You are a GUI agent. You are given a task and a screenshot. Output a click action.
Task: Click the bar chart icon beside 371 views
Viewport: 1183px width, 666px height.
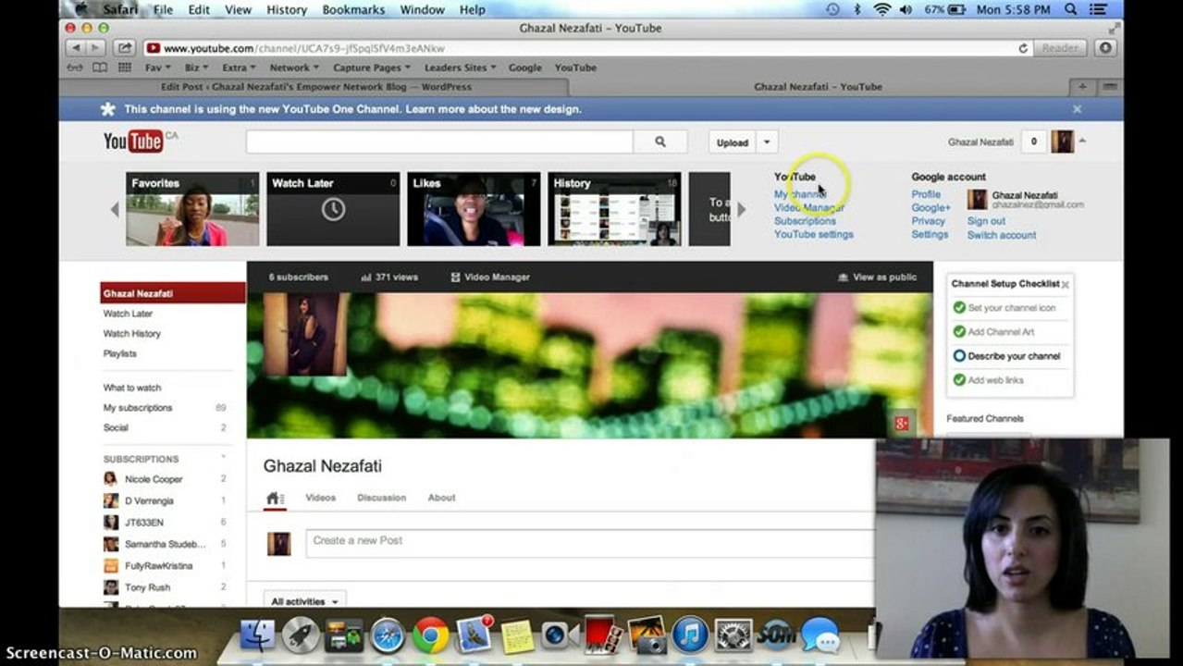coord(366,277)
